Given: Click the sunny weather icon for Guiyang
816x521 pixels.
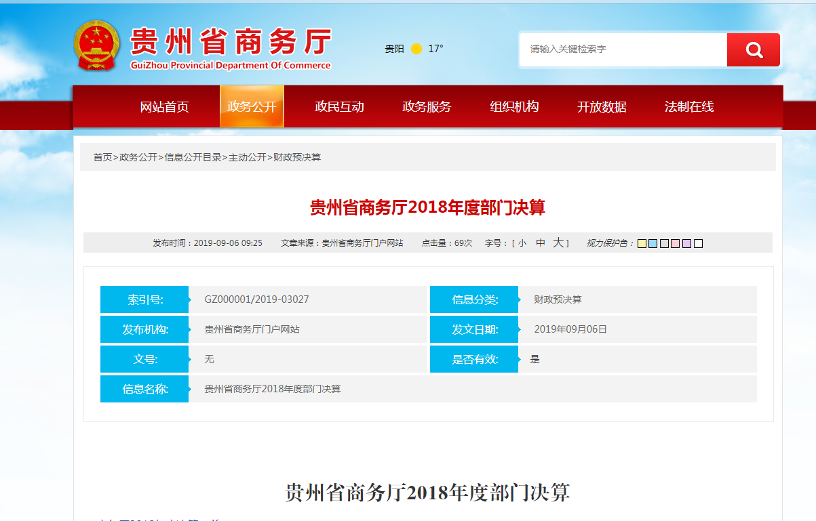Looking at the screenshot, I should [x=416, y=49].
